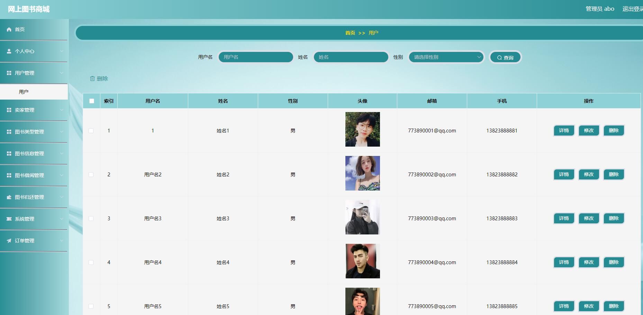Click the trash icon next to 删除

point(92,78)
